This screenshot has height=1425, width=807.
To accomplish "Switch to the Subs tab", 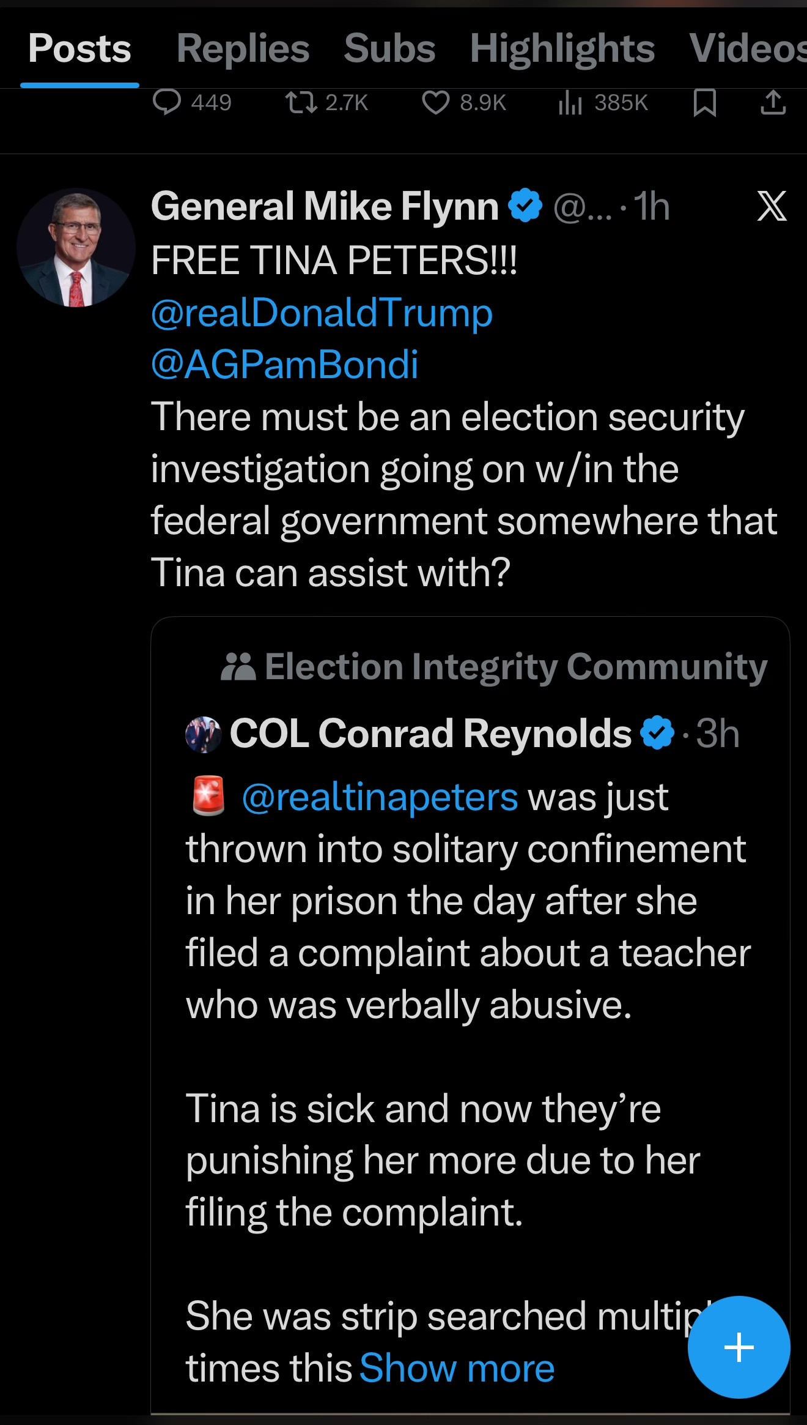I will point(389,48).
